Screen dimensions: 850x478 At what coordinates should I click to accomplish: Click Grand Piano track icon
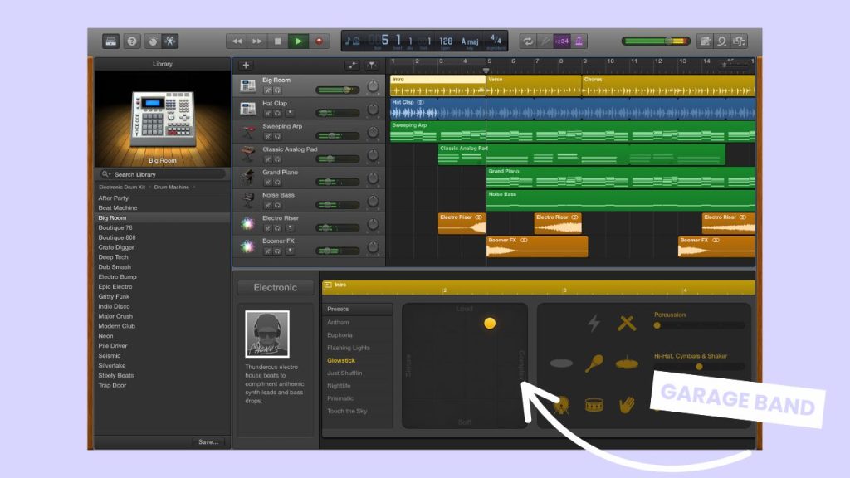click(x=247, y=178)
